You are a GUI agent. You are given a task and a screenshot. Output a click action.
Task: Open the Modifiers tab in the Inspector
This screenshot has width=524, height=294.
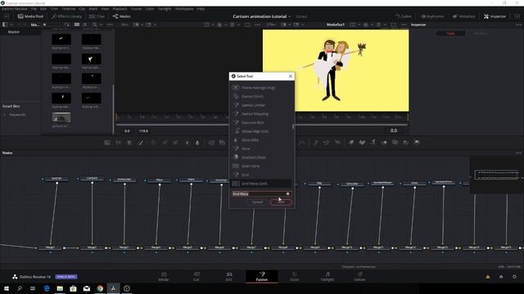(x=481, y=33)
